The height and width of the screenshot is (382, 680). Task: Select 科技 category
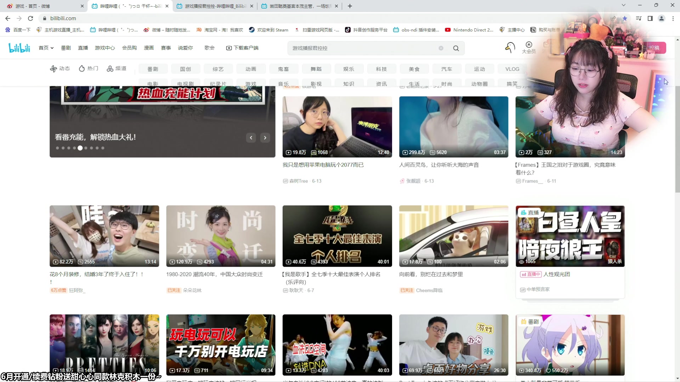[x=381, y=69]
